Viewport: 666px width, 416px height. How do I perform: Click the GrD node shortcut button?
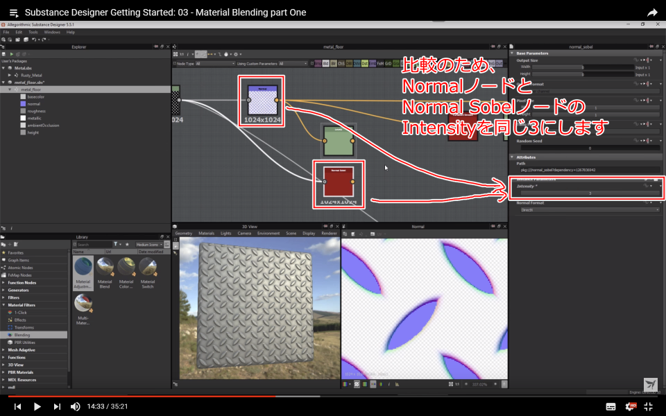tap(388, 64)
